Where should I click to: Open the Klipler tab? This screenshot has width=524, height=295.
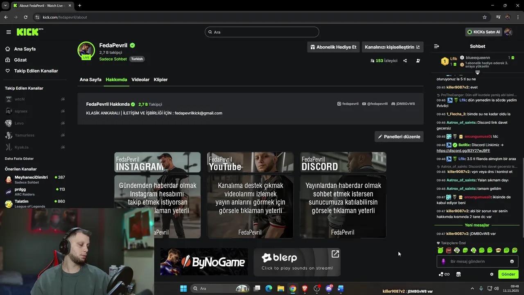[160, 79]
